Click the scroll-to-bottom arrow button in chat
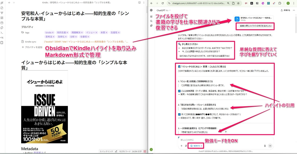This screenshot has width=297, height=154. pyautogui.click(x=226, y=131)
